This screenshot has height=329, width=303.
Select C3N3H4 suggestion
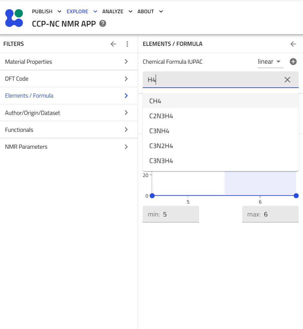click(x=221, y=161)
